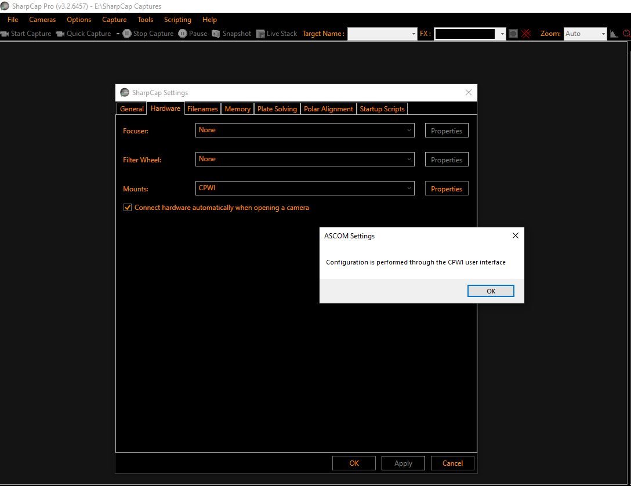Open the Focuser dropdown

[x=304, y=130]
